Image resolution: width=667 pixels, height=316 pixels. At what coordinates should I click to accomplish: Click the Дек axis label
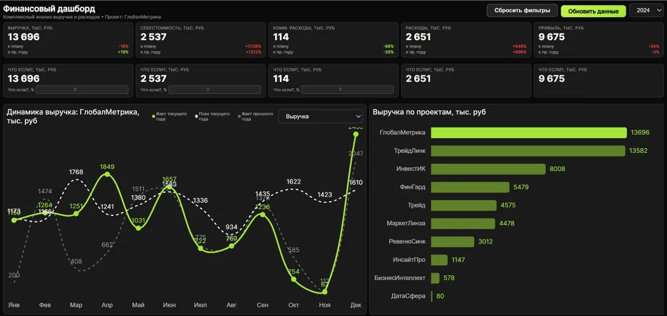point(355,305)
